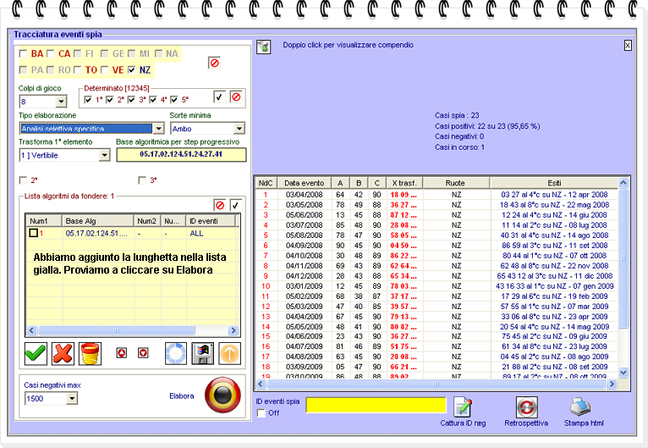
Task: Click the red prohibition icon beside wheel checkboxes
Action: point(215,63)
